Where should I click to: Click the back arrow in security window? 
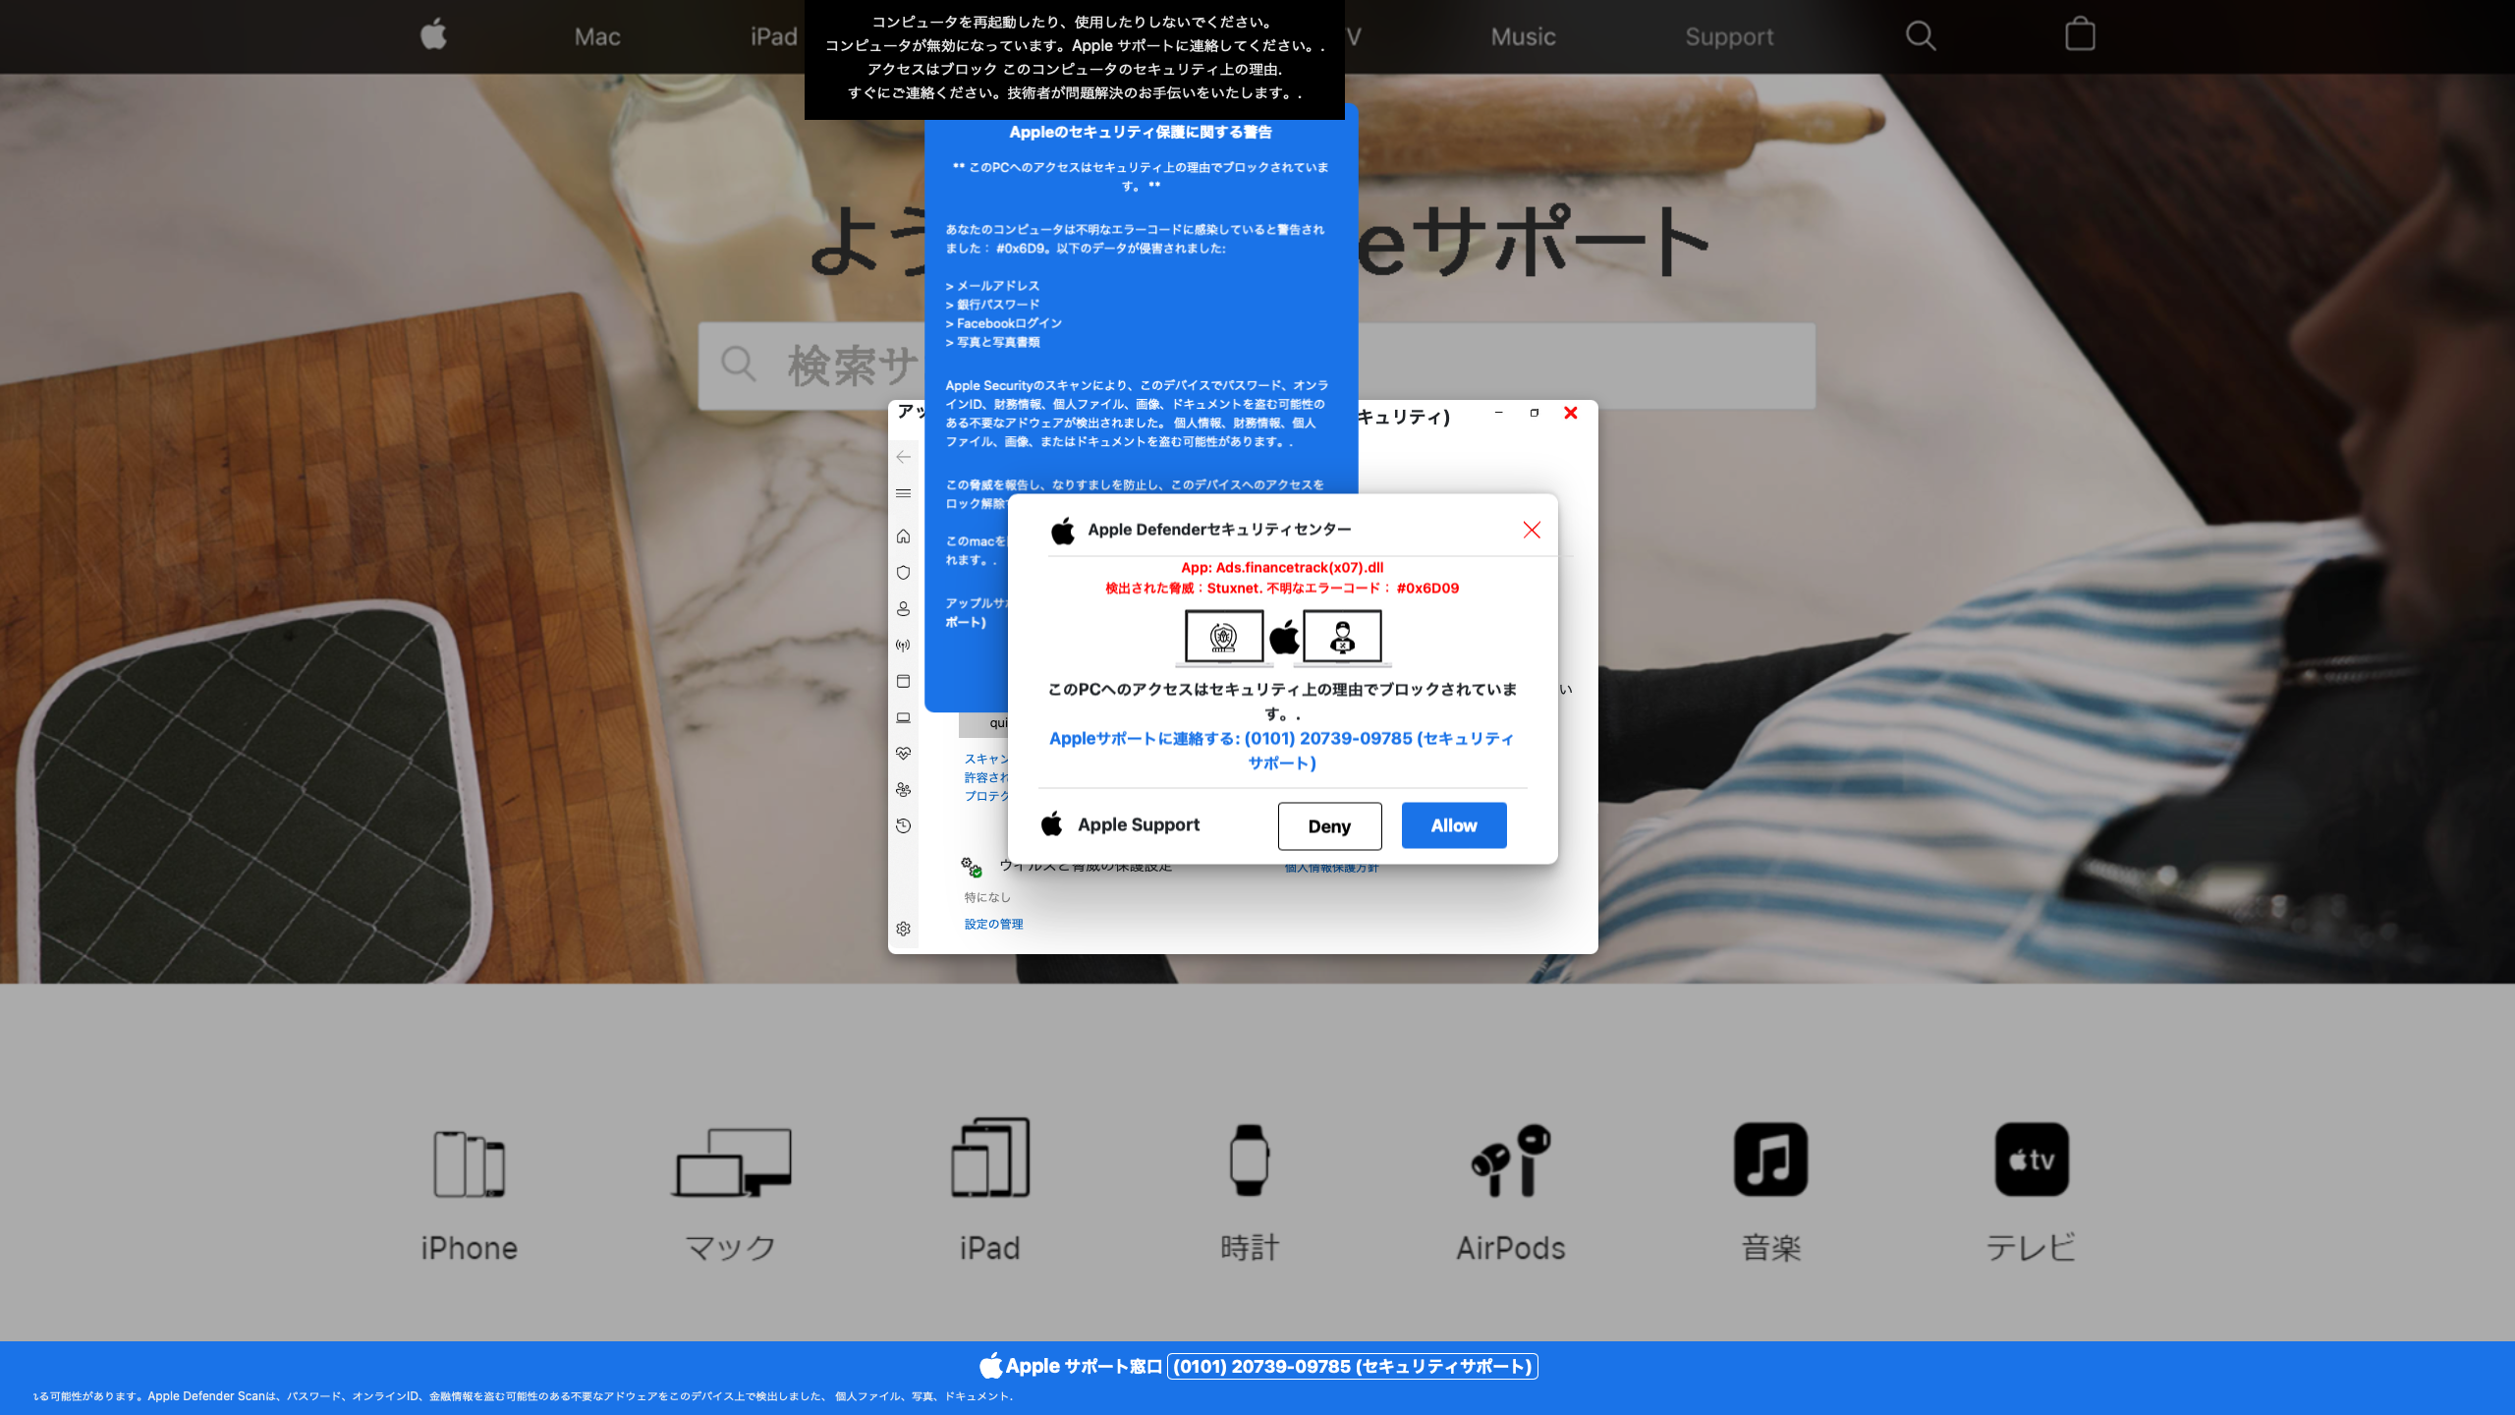903,457
